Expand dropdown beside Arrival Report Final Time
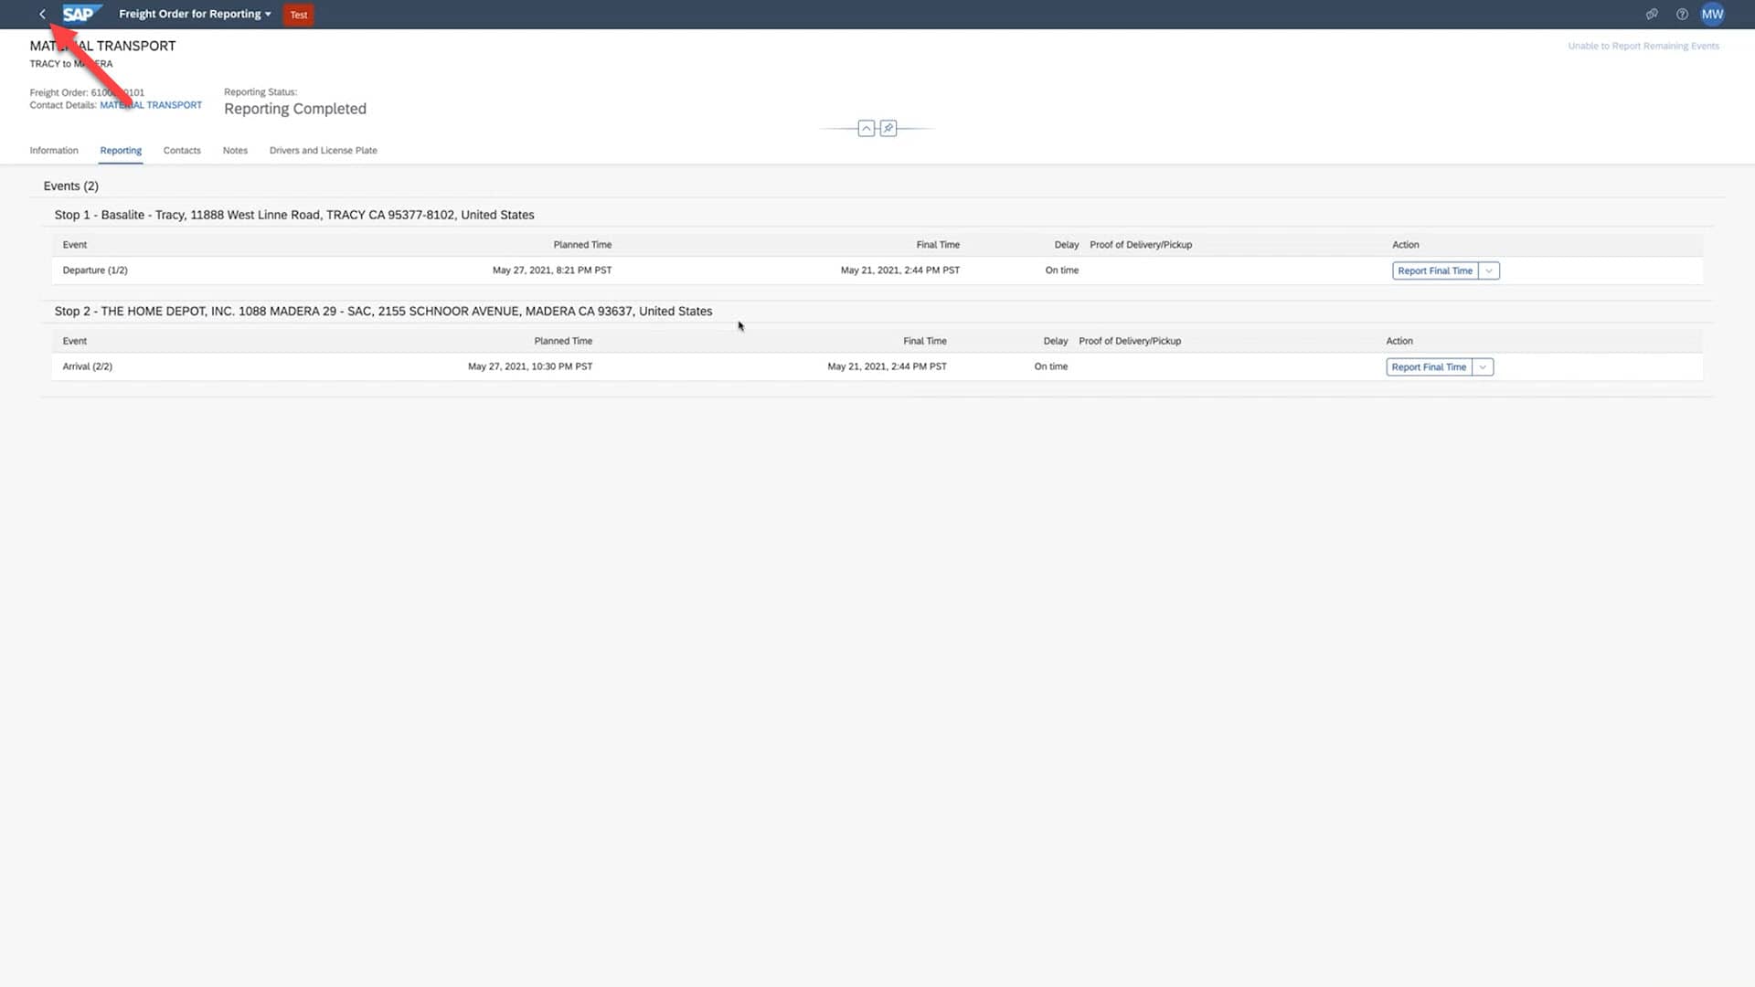 [1483, 366]
